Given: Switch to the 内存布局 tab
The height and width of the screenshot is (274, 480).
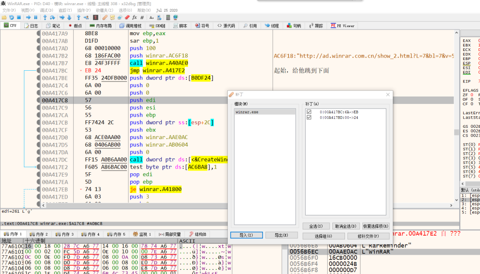Looking at the screenshot, I should click(101, 26).
